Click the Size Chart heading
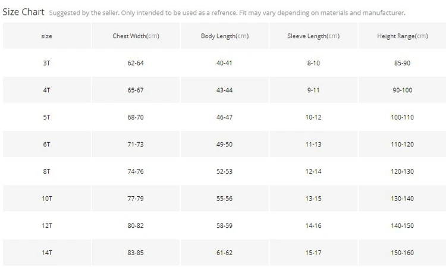The image size is (446, 267). pyautogui.click(x=24, y=11)
